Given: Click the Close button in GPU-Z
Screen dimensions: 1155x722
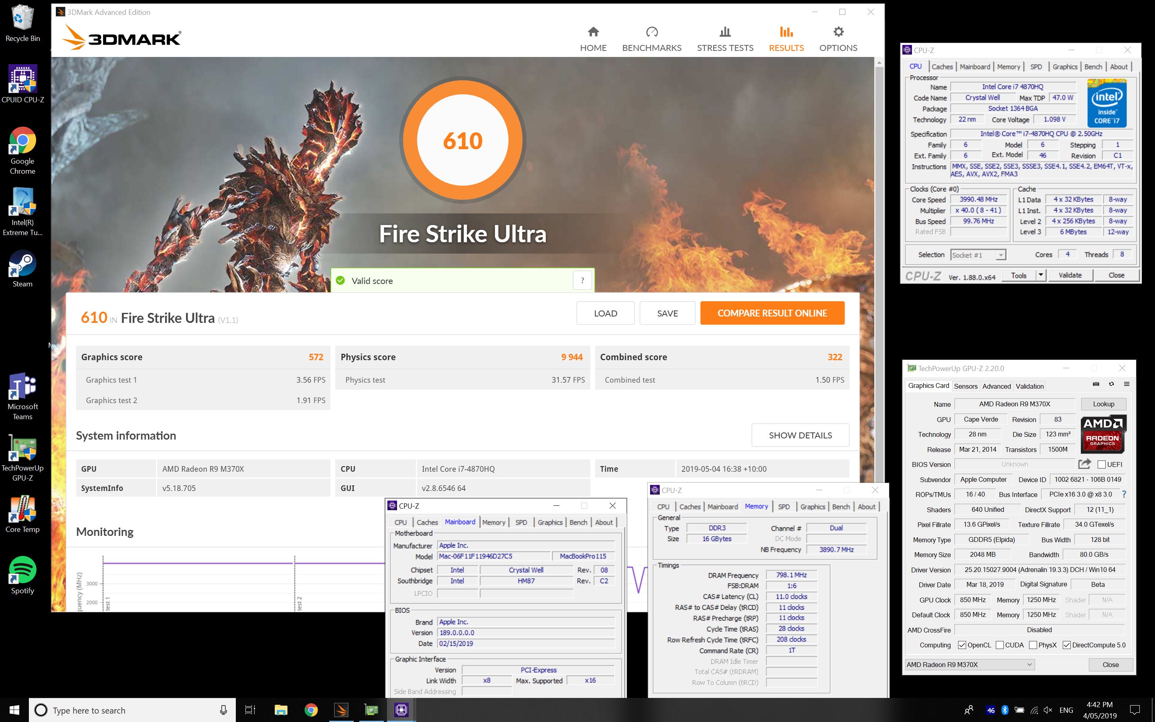Looking at the screenshot, I should tap(1110, 664).
